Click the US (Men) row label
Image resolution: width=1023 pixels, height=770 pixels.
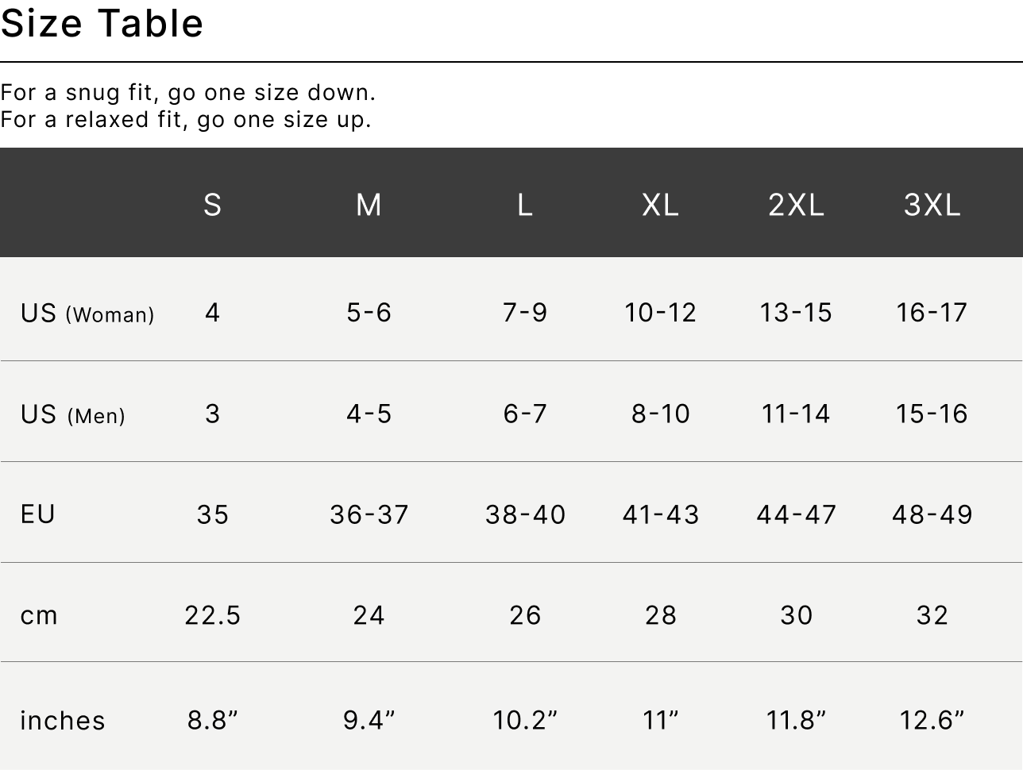[x=73, y=414]
